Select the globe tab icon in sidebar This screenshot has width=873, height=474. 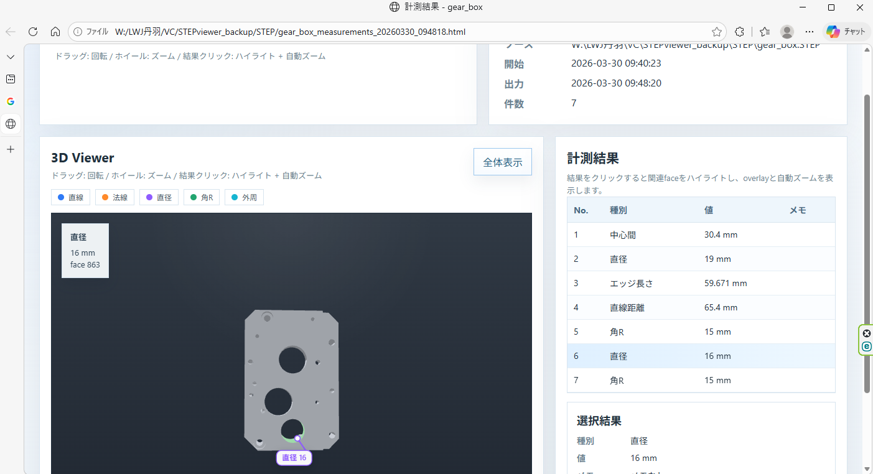tap(11, 124)
